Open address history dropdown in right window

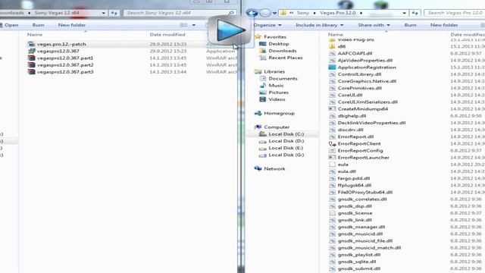[404, 13]
